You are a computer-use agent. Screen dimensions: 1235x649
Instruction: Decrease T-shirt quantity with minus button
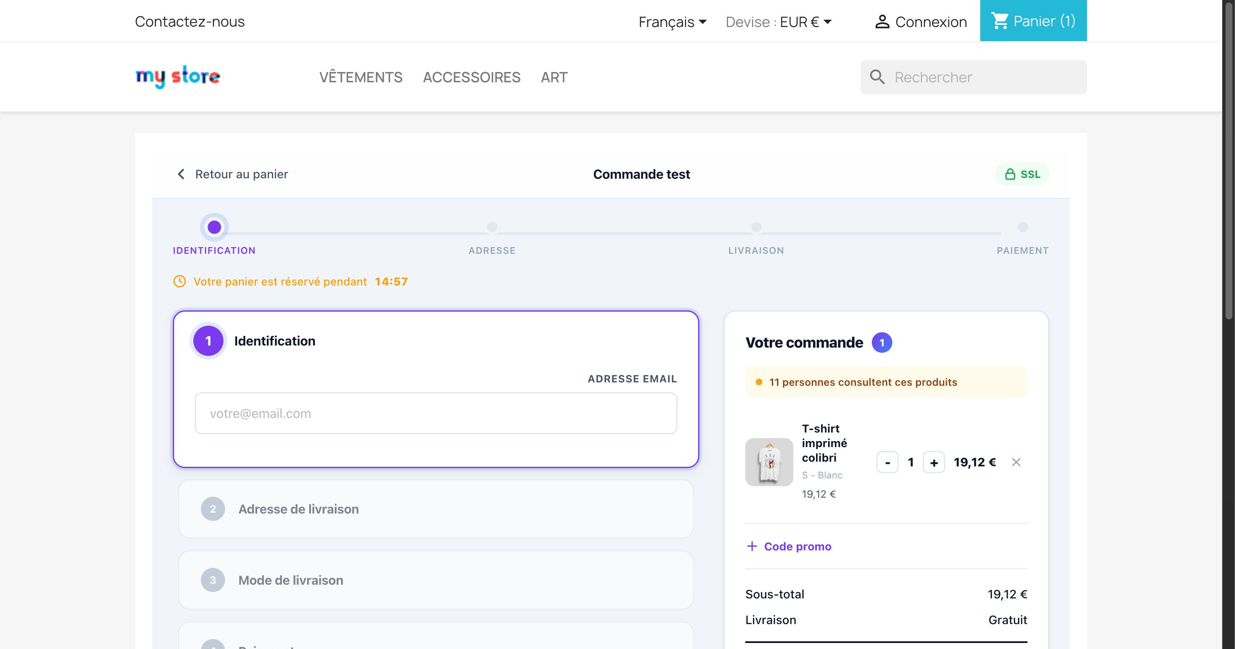887,463
